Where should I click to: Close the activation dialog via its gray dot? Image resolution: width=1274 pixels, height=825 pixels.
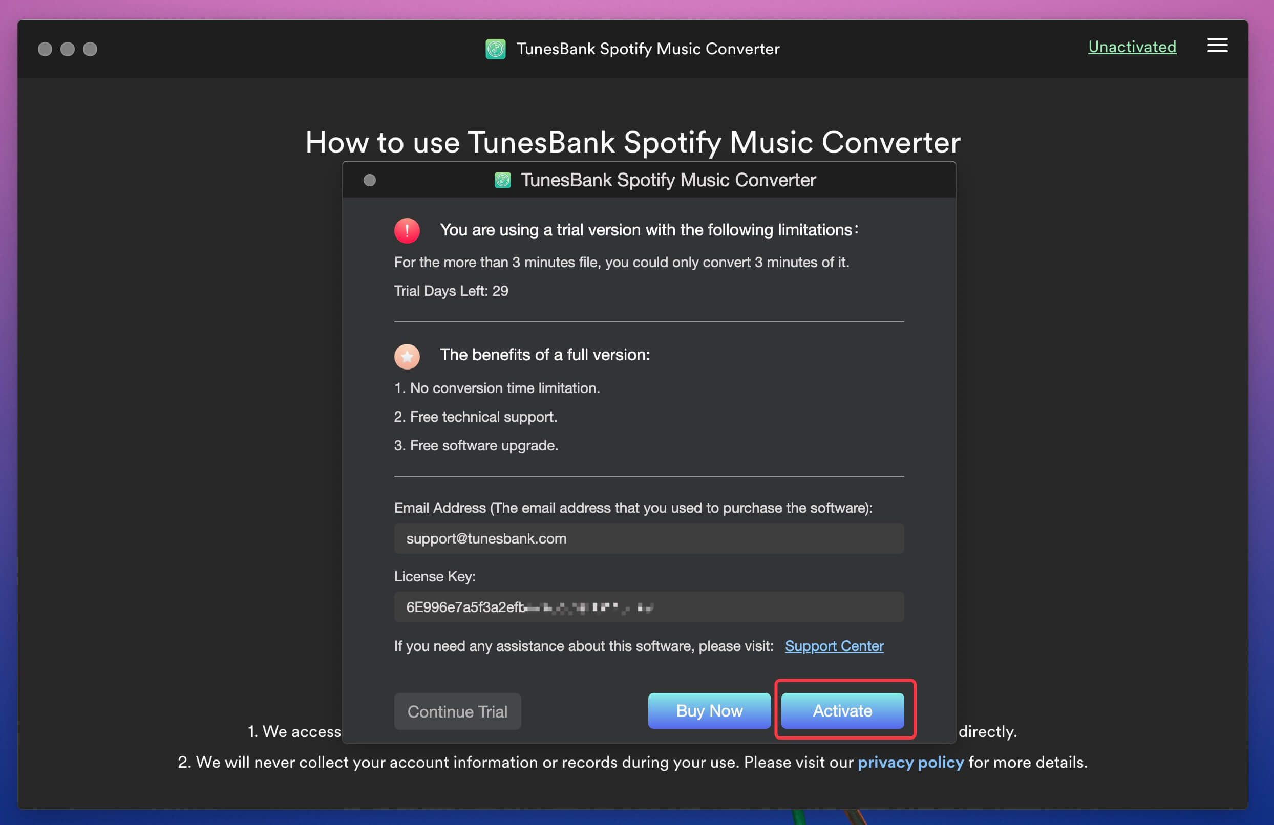[369, 180]
